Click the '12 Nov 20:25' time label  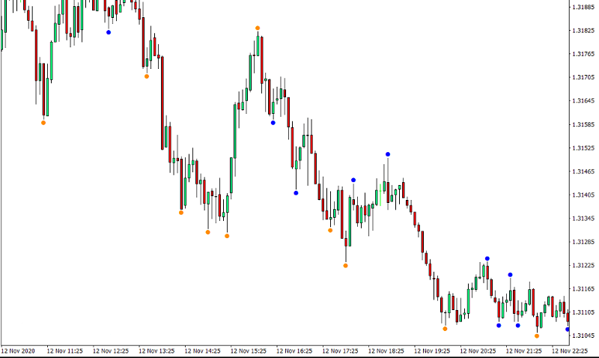[478, 351]
